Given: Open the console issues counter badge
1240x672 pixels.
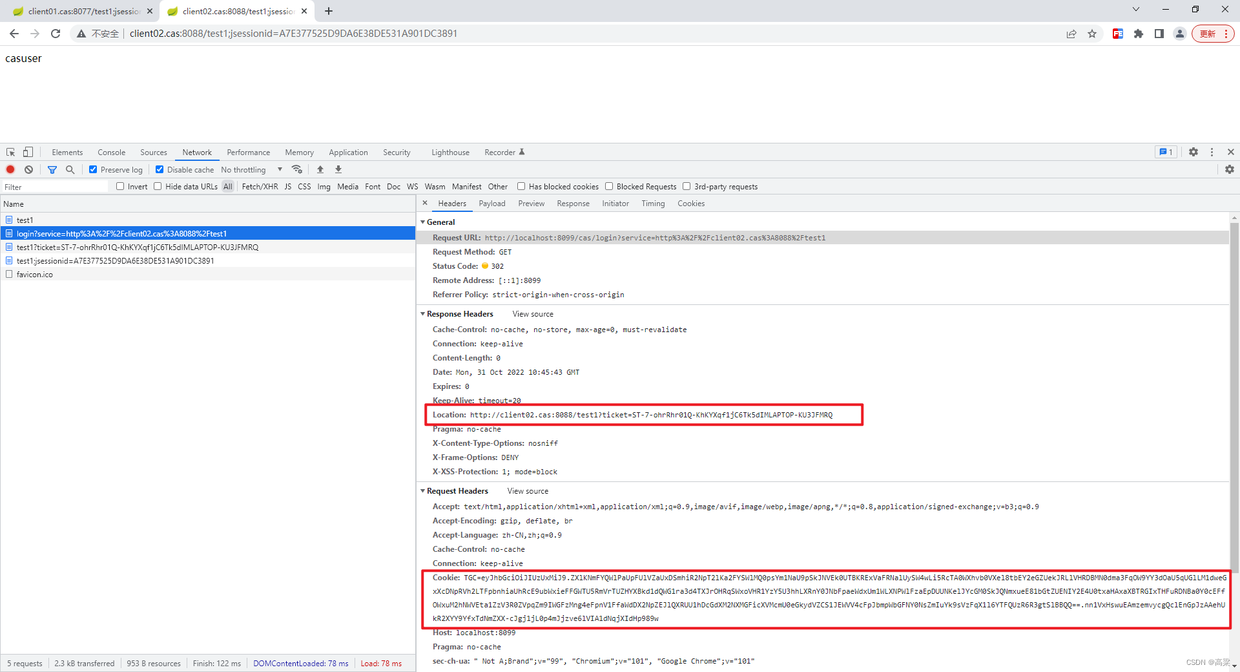Looking at the screenshot, I should (x=1166, y=152).
